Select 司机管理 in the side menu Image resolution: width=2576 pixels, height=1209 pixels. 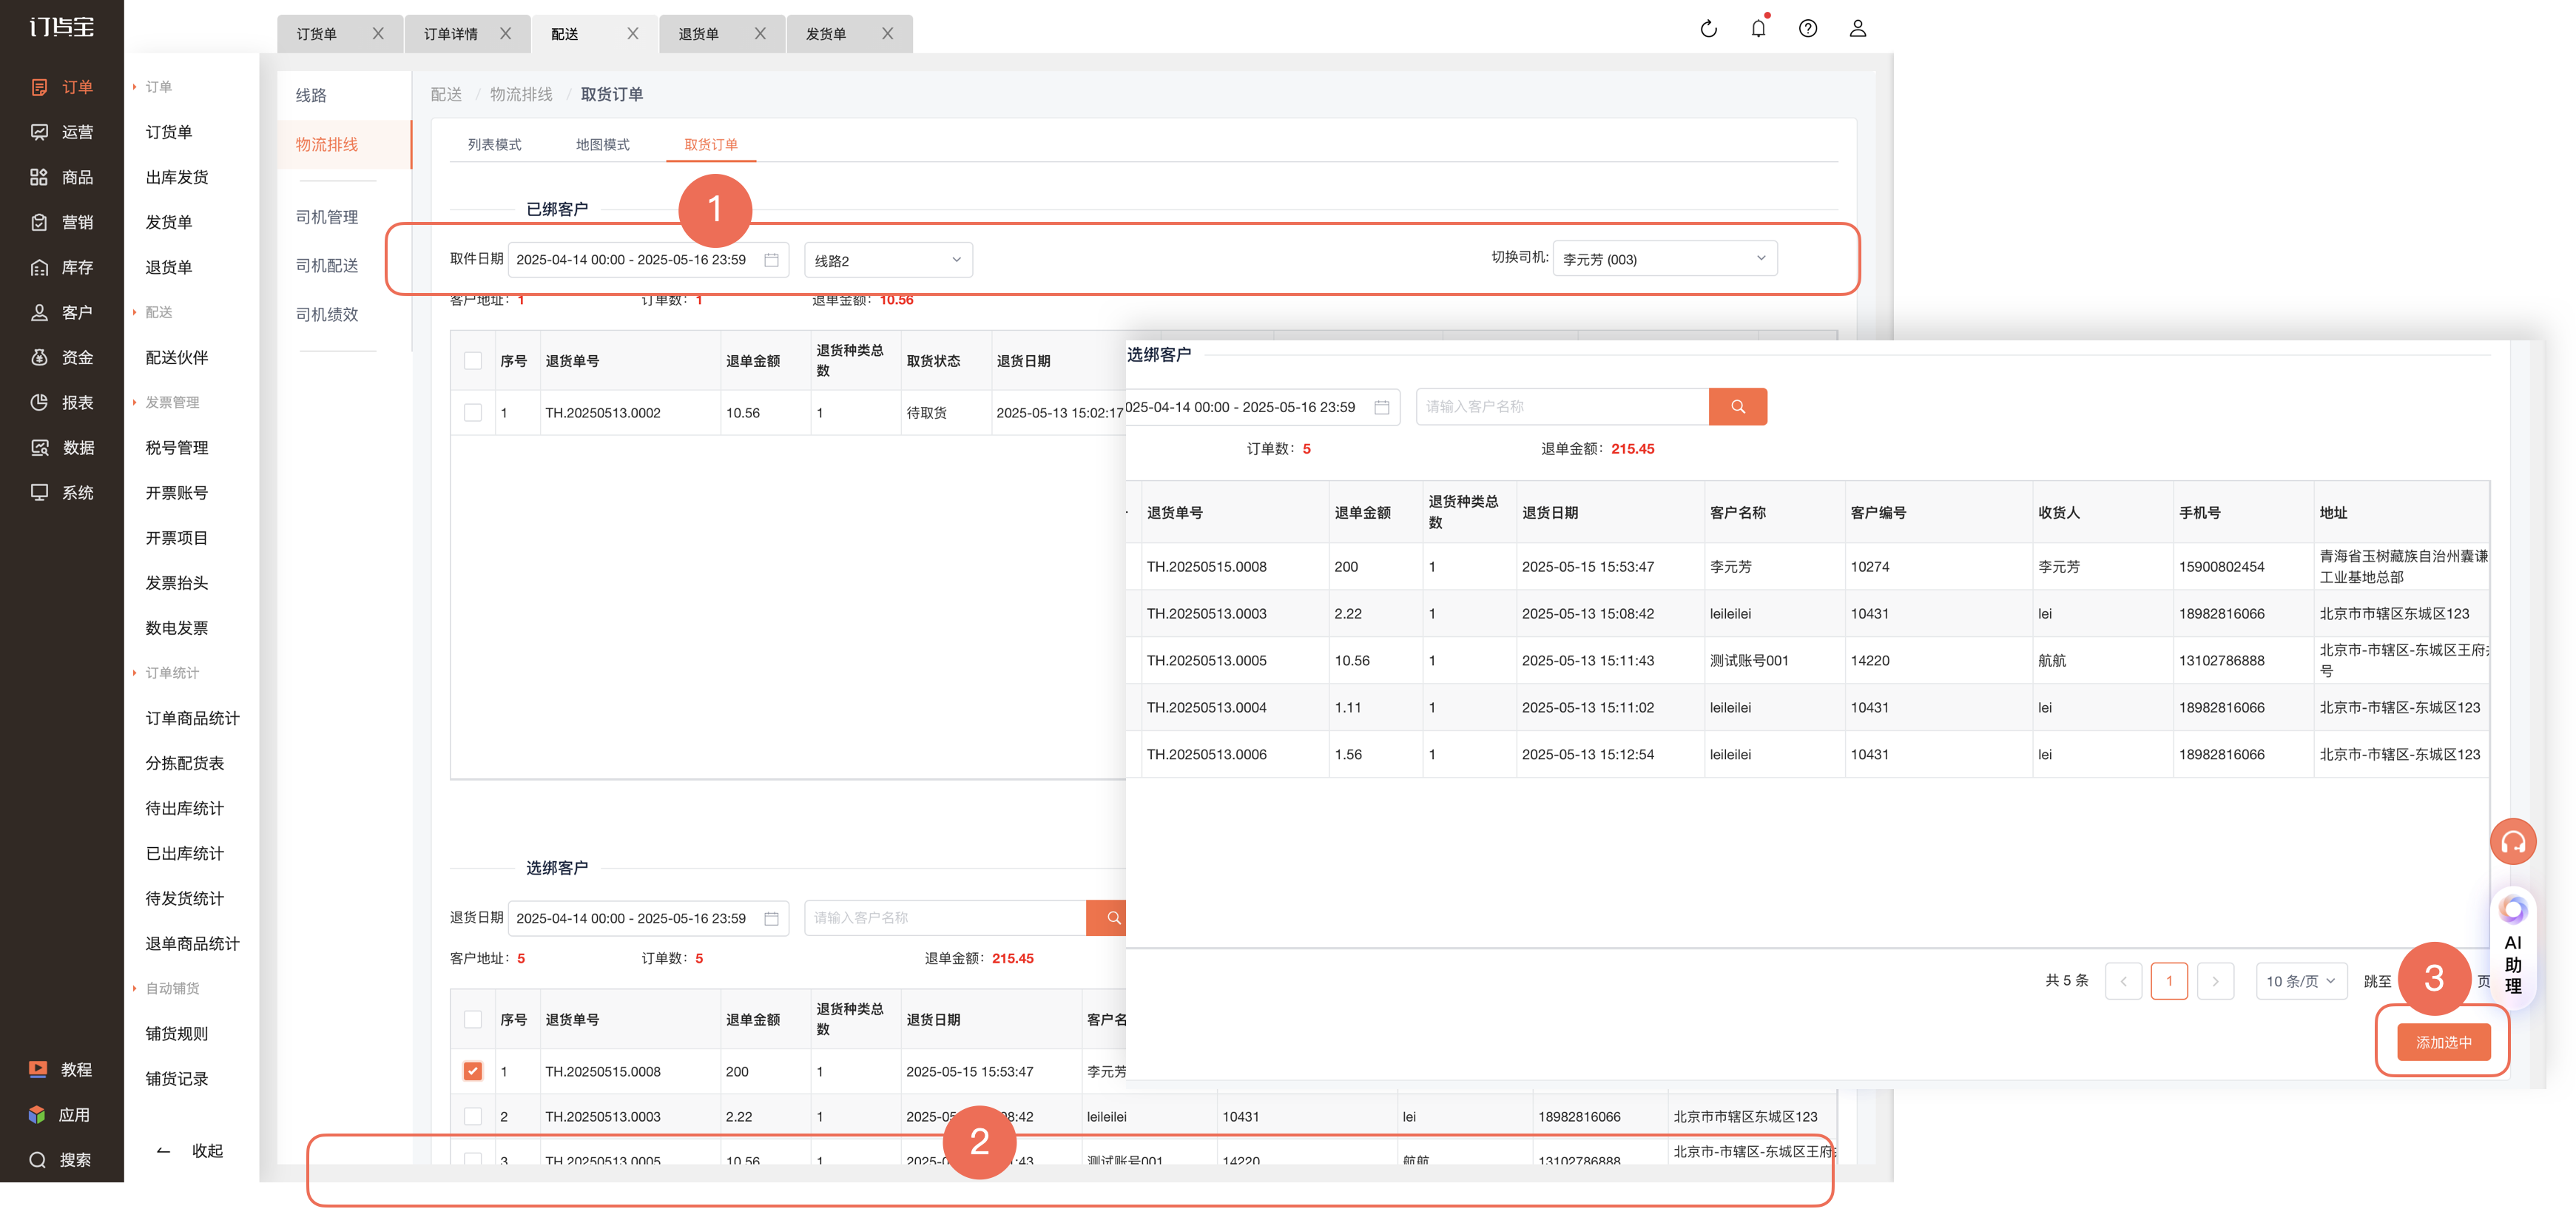(326, 217)
